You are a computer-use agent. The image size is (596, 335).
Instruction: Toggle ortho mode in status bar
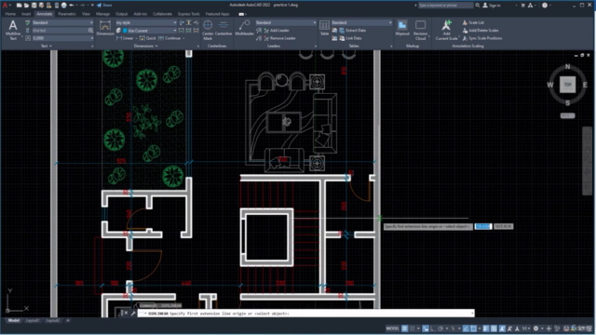tap(433, 328)
